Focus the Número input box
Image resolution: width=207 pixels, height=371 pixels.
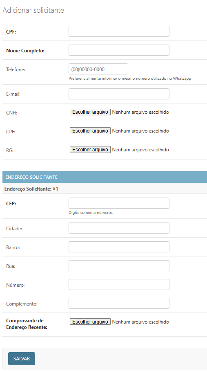(119, 284)
